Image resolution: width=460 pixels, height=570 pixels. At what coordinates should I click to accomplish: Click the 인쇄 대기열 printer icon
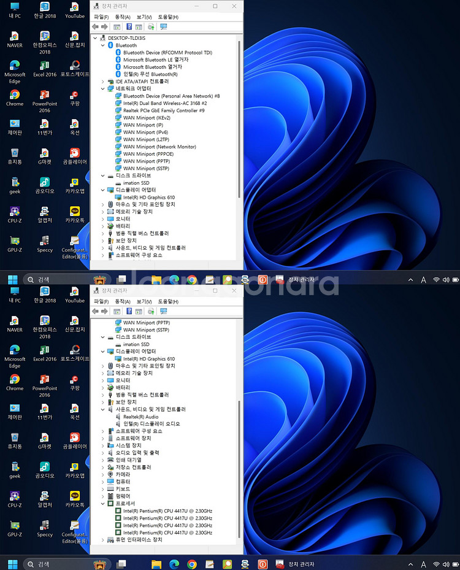pos(110,460)
